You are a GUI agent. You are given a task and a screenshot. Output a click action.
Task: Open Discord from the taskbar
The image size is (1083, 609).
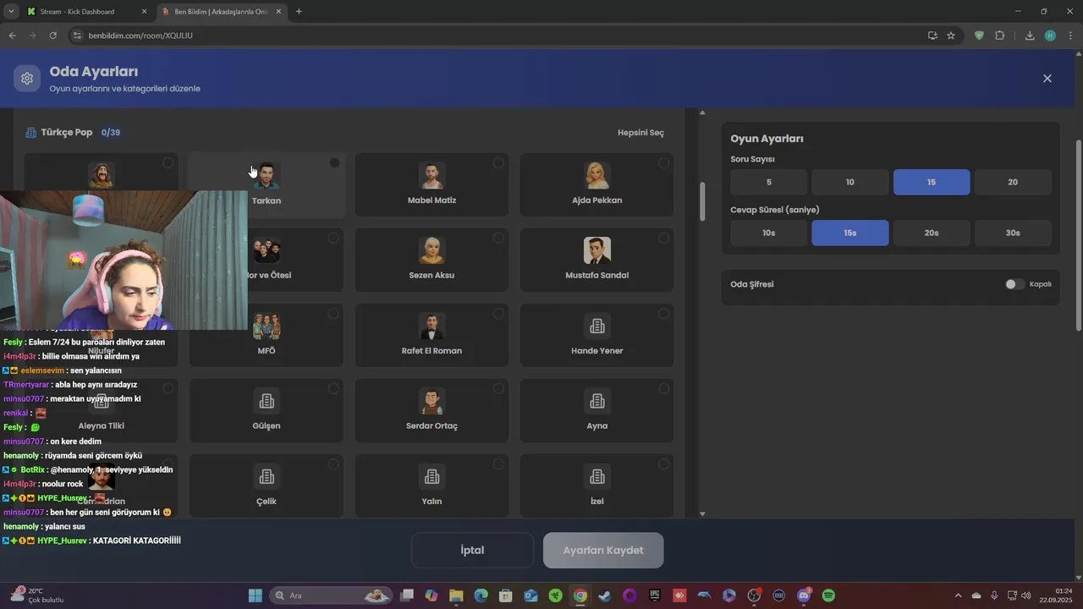804,595
